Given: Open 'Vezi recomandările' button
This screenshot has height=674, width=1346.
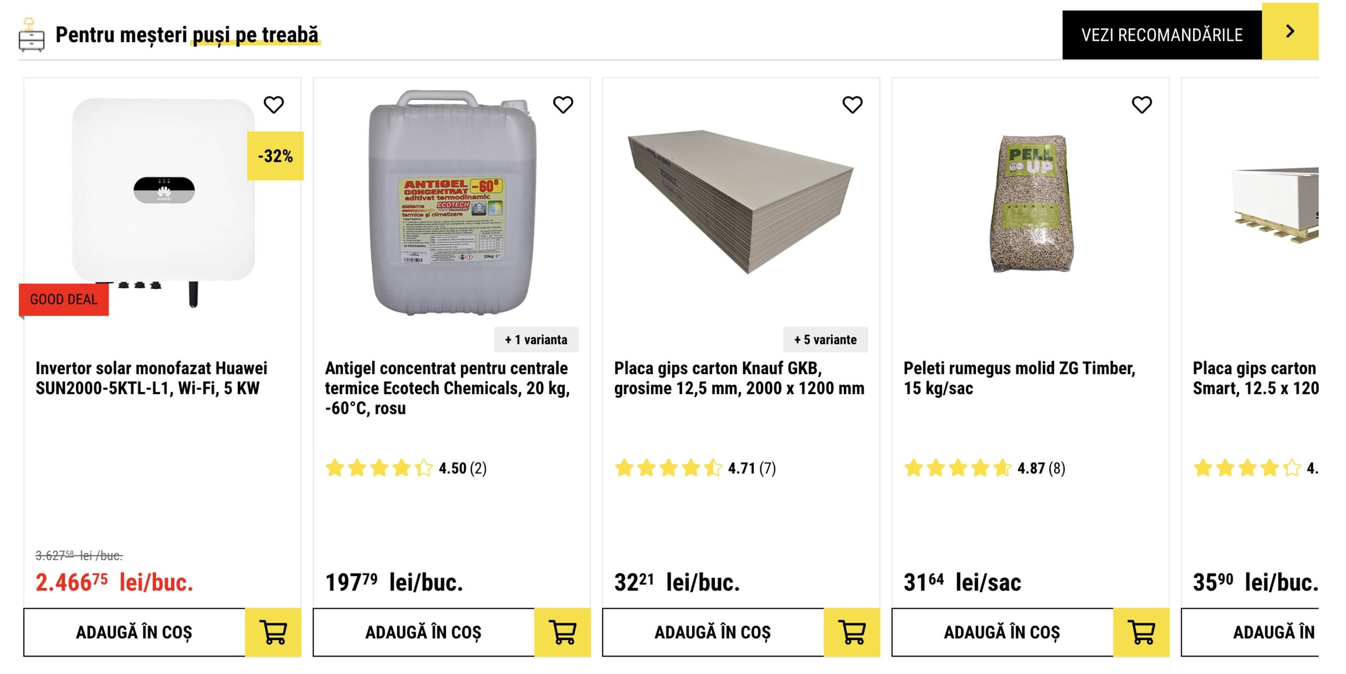Looking at the screenshot, I should 1162,35.
